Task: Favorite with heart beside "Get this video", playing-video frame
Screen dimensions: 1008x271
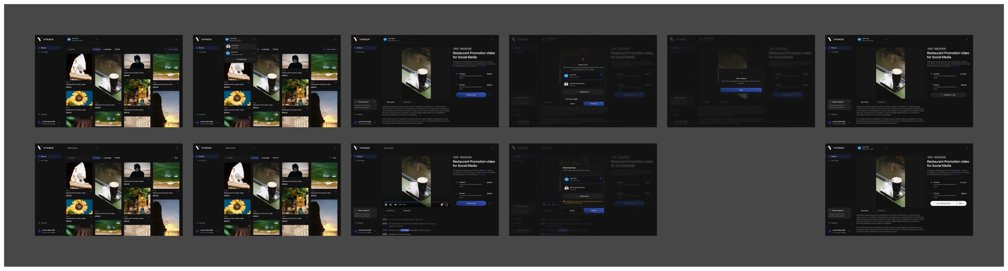Action: point(490,203)
